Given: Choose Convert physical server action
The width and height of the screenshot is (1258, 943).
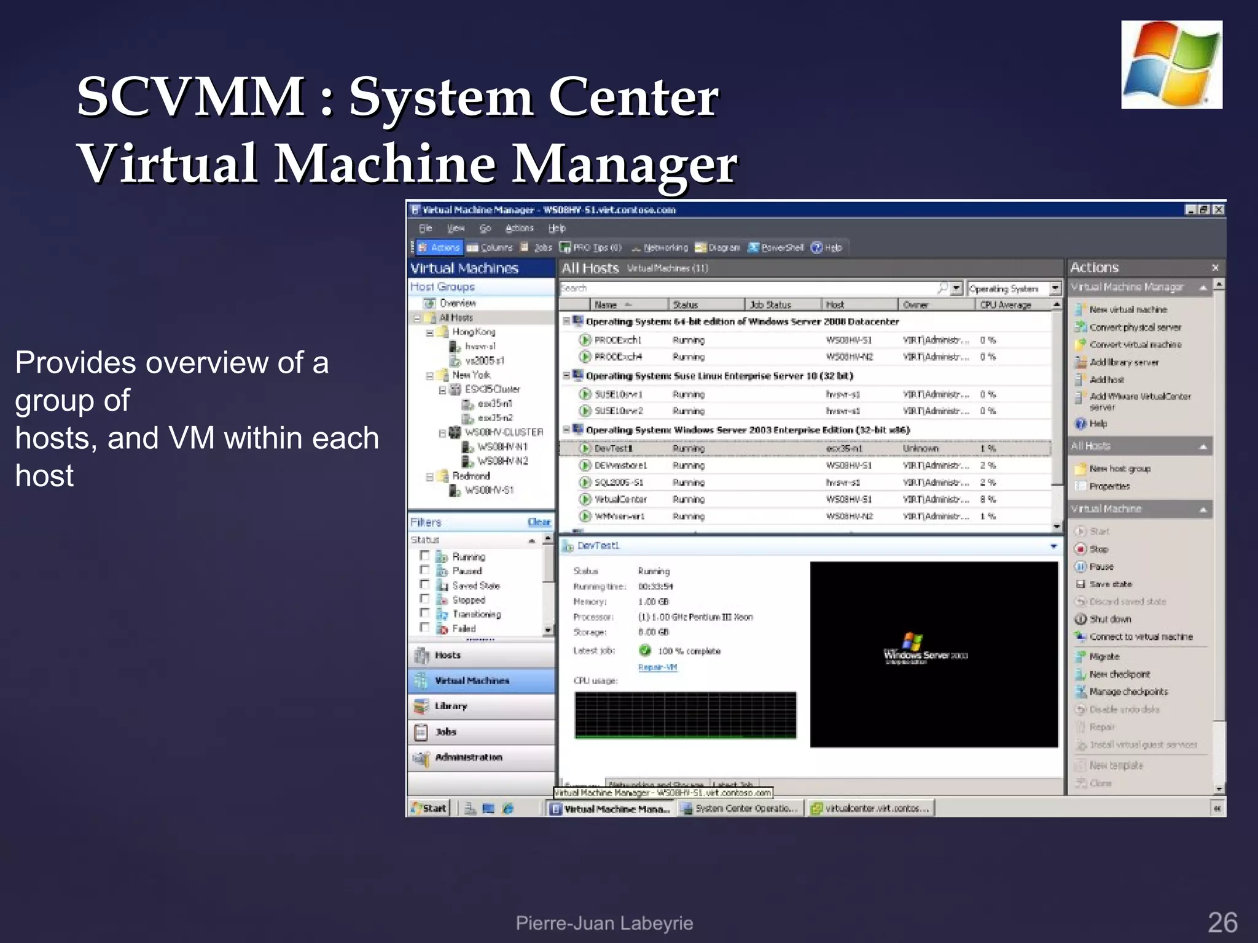Looking at the screenshot, I should tap(1128, 327).
